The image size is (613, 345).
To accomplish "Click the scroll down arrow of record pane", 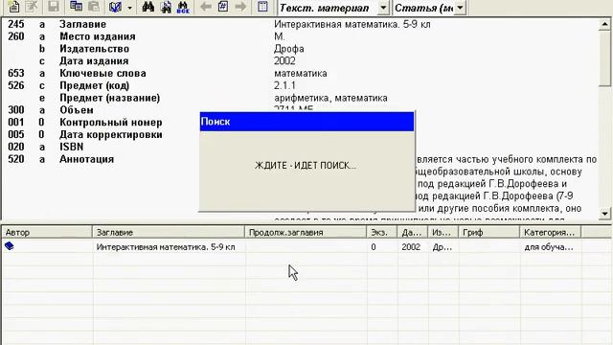I will tap(604, 213).
